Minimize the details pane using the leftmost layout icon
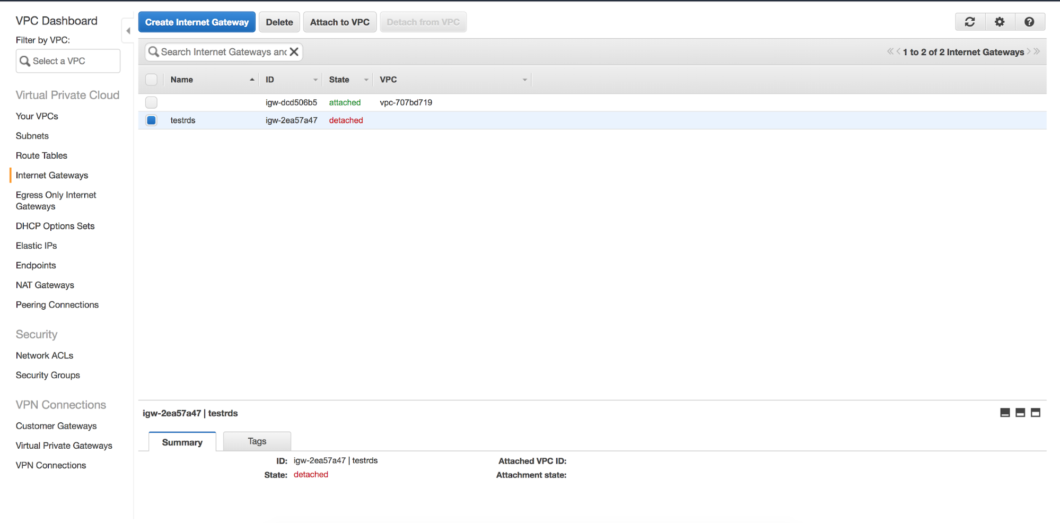This screenshot has width=1060, height=523. point(1005,413)
